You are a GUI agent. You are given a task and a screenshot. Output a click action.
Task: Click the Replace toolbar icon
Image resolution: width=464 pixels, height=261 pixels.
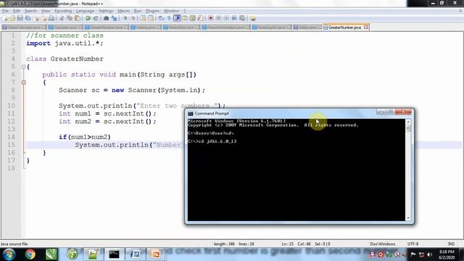[114, 18]
